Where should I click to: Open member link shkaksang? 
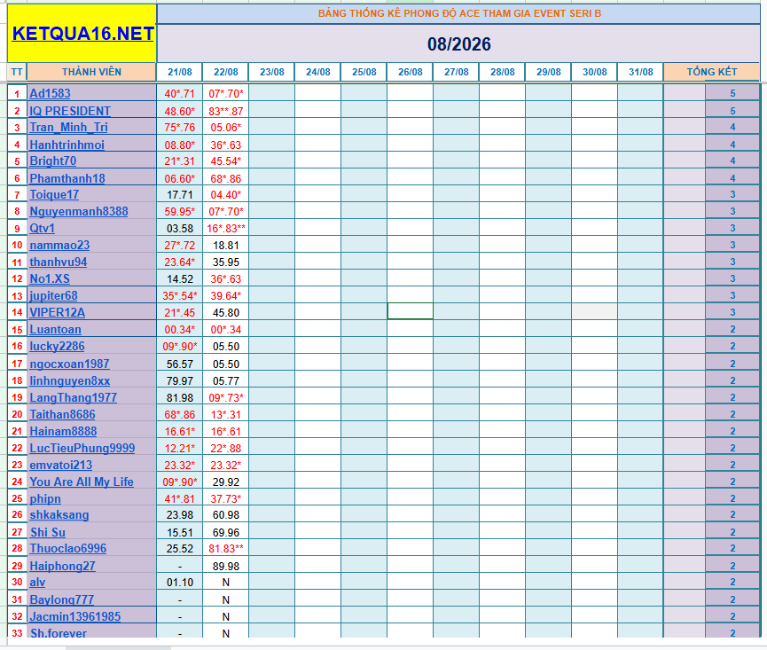click(x=59, y=515)
